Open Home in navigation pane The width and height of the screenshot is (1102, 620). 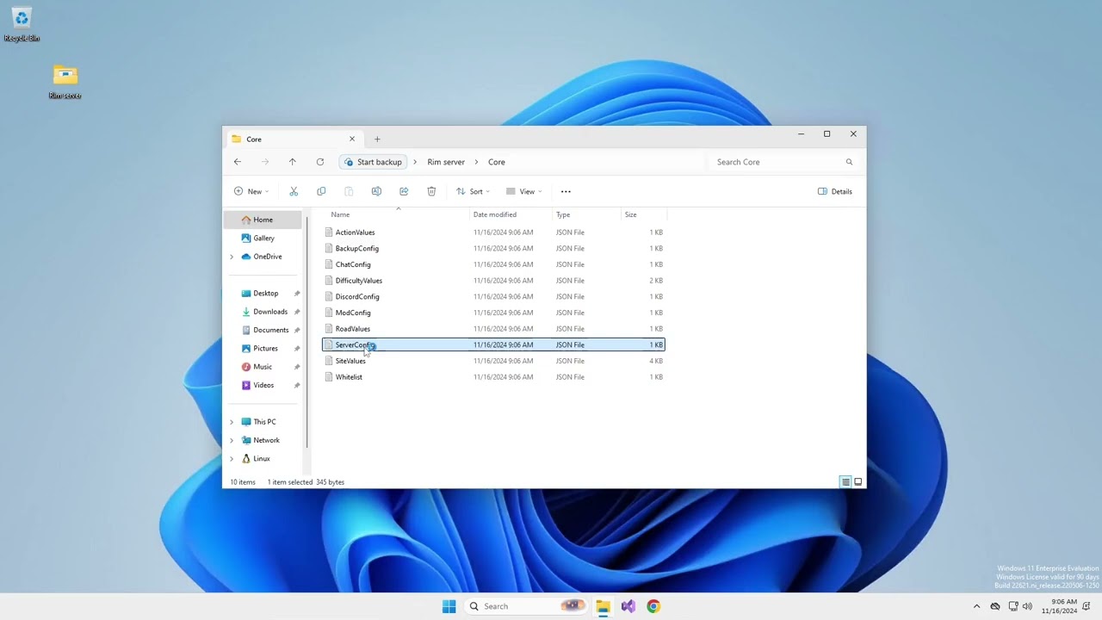pos(263,220)
